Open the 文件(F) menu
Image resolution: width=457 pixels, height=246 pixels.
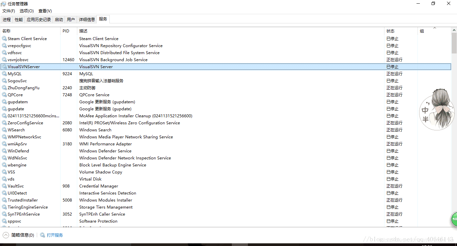(9, 11)
